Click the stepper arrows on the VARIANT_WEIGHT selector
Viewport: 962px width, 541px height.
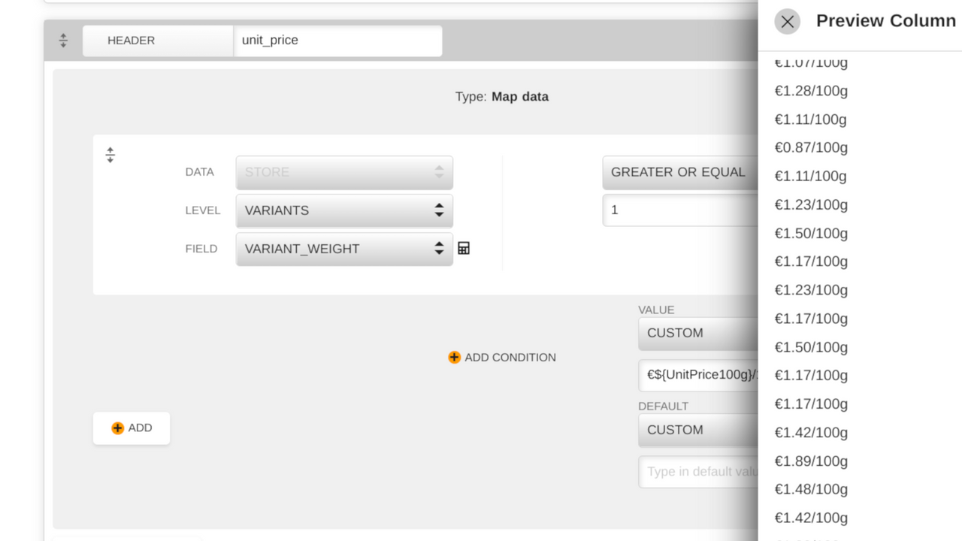click(439, 249)
